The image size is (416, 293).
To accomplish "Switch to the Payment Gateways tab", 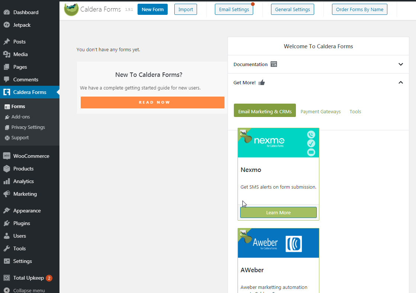I will pyautogui.click(x=320, y=111).
